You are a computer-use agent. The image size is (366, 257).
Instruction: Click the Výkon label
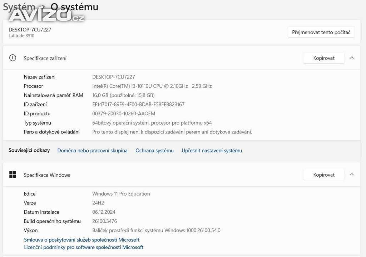[x=31, y=231]
